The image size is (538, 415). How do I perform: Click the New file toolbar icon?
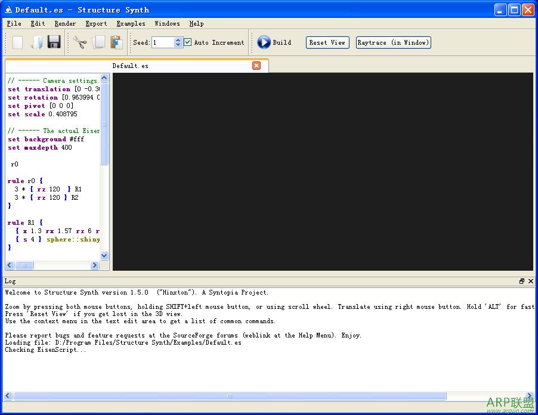click(x=18, y=42)
